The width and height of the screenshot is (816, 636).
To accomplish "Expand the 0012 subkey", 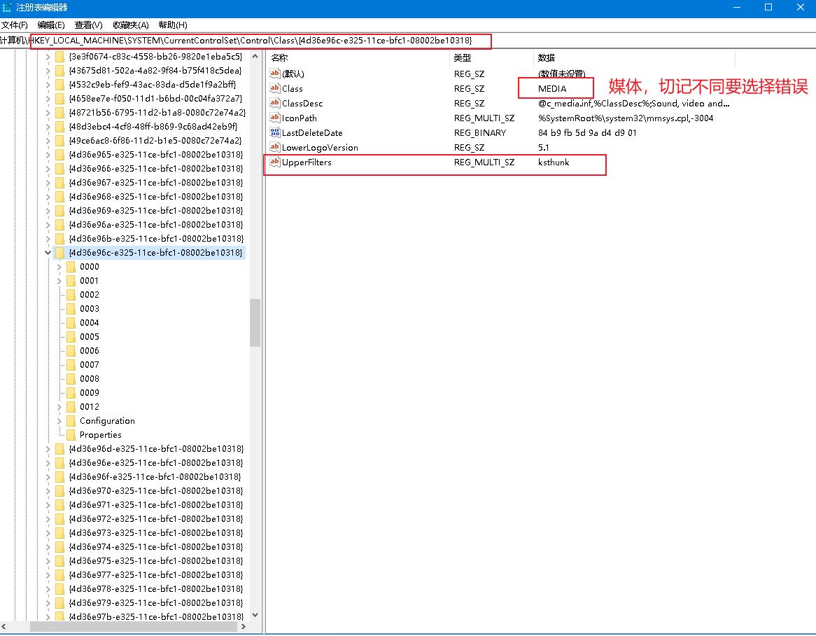I will click(x=59, y=407).
